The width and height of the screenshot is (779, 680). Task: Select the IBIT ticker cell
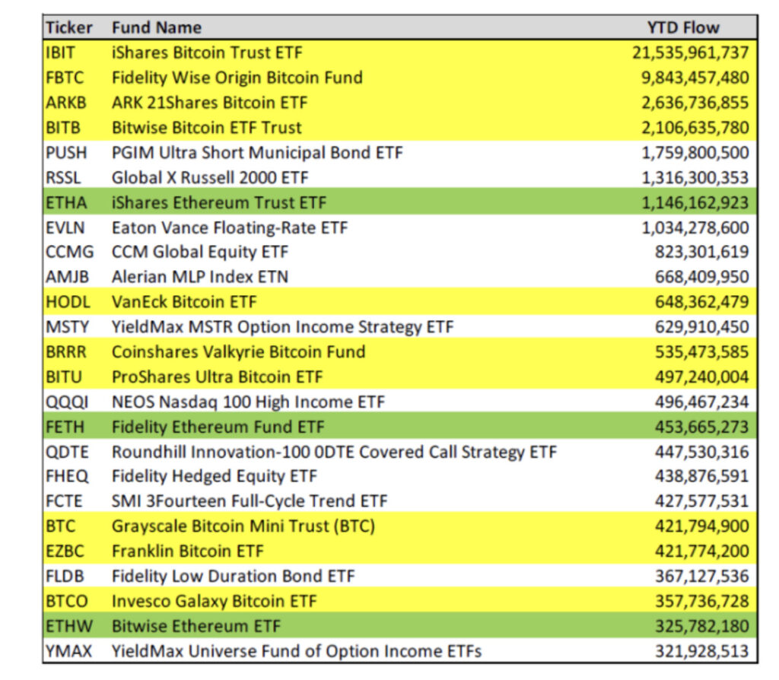(60, 52)
